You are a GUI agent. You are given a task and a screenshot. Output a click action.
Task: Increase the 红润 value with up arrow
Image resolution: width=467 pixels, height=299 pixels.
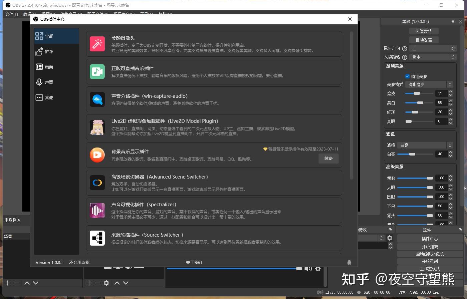click(x=451, y=110)
